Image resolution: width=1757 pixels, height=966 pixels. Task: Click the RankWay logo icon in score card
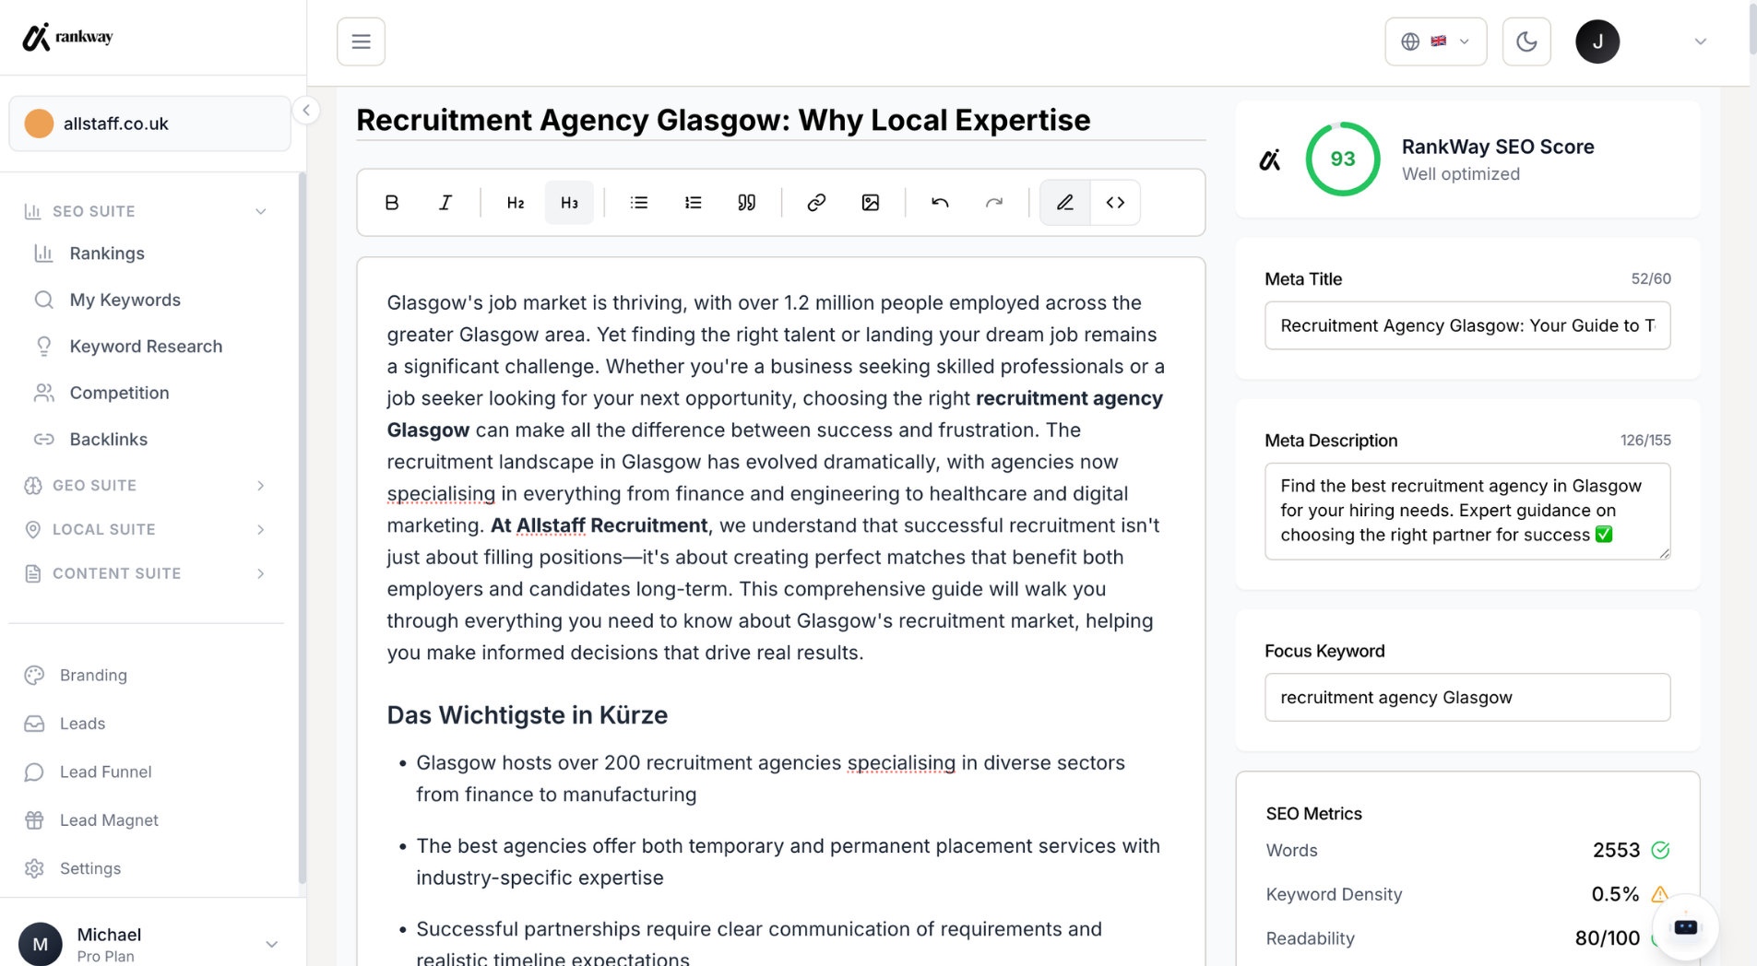[x=1270, y=159]
